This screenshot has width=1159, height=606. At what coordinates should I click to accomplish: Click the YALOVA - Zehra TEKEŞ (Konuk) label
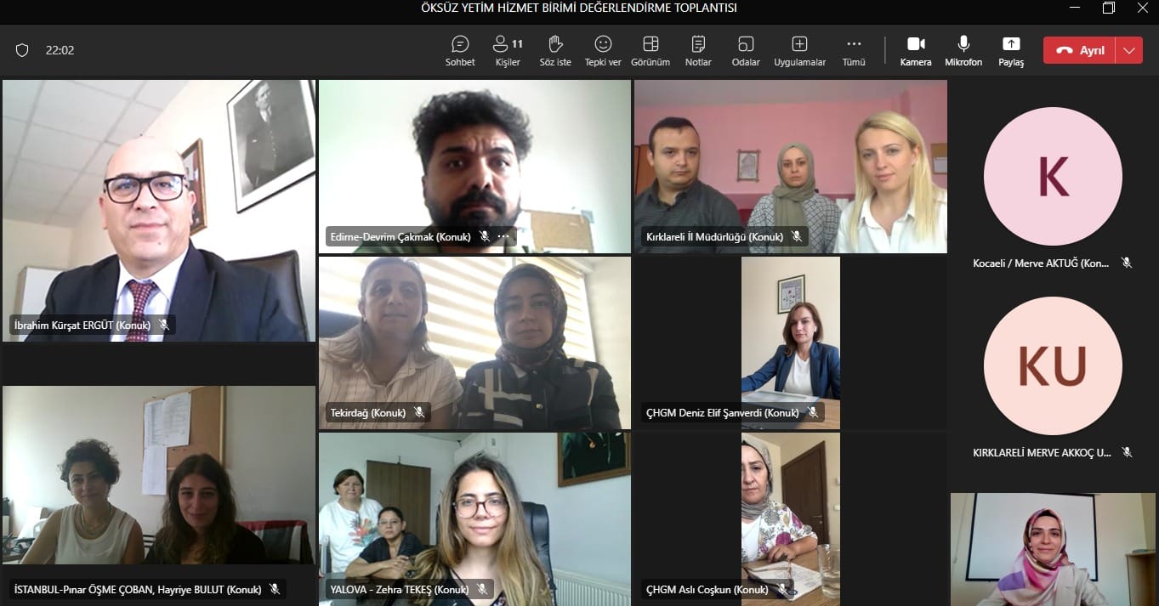(x=400, y=588)
